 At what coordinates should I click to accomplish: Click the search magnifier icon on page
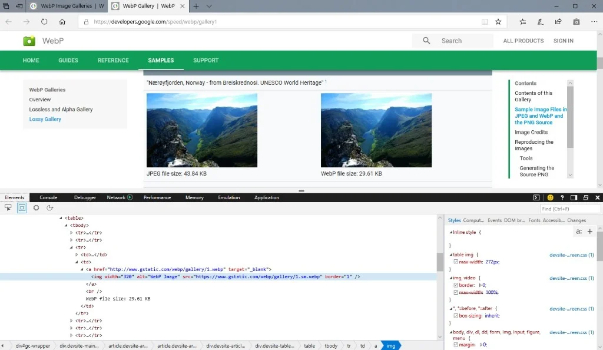coord(426,41)
